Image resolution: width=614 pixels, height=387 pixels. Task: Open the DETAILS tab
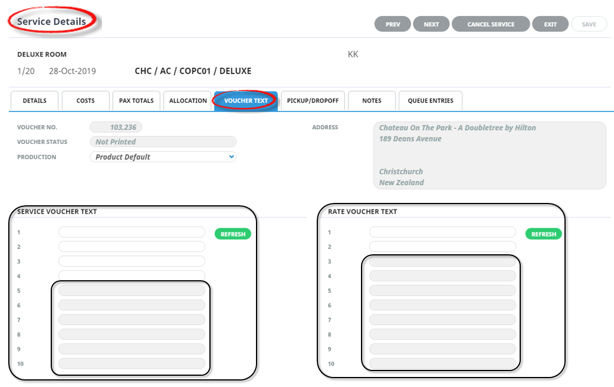35,101
